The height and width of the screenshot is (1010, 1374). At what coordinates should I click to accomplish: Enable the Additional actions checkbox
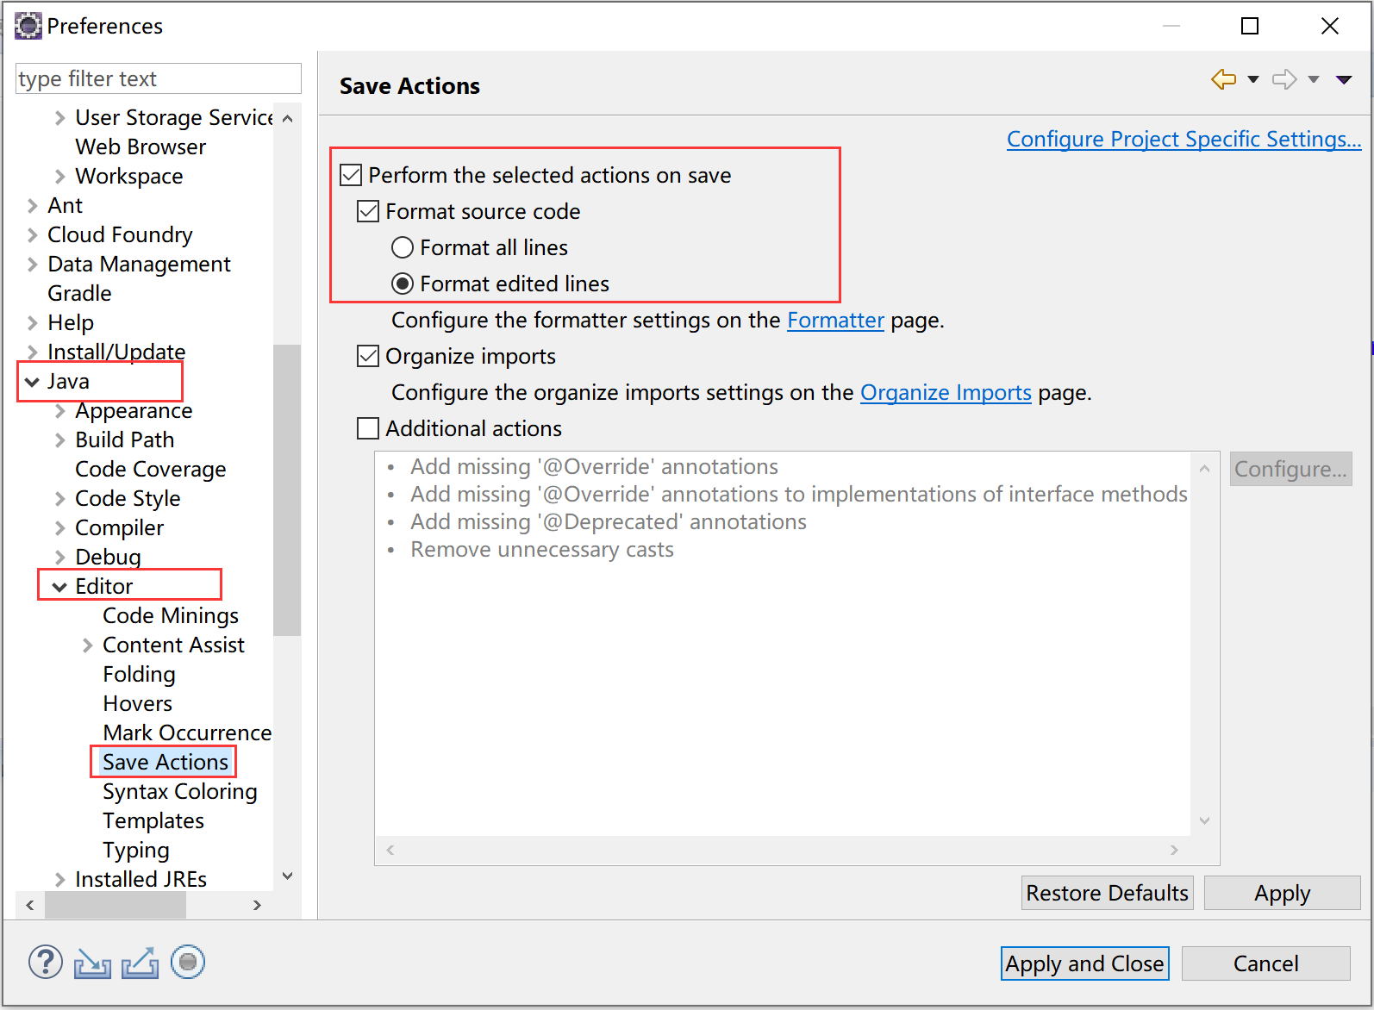point(368,429)
